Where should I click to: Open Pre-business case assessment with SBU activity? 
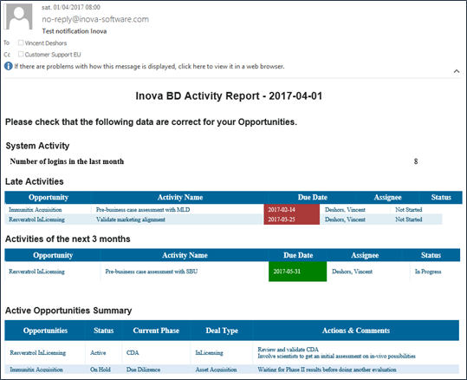(152, 272)
